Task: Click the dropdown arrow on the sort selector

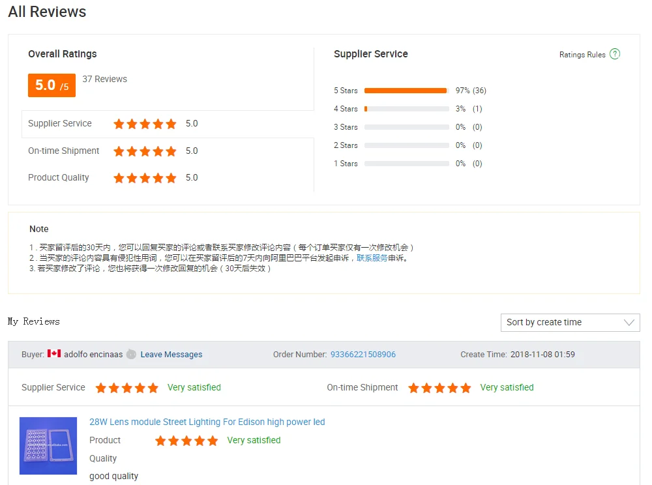Action: pyautogui.click(x=628, y=322)
